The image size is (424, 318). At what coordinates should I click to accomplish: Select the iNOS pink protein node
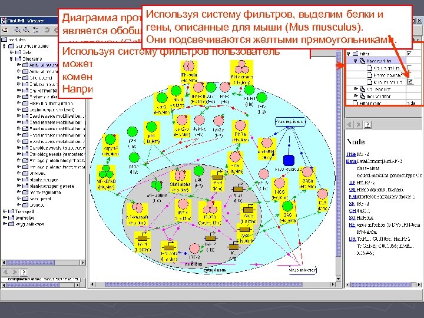click(x=279, y=189)
